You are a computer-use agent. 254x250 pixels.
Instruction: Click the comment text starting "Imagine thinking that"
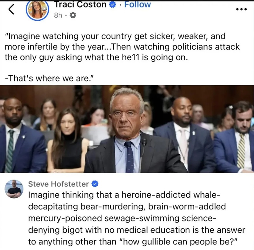pyautogui.click(x=137, y=218)
